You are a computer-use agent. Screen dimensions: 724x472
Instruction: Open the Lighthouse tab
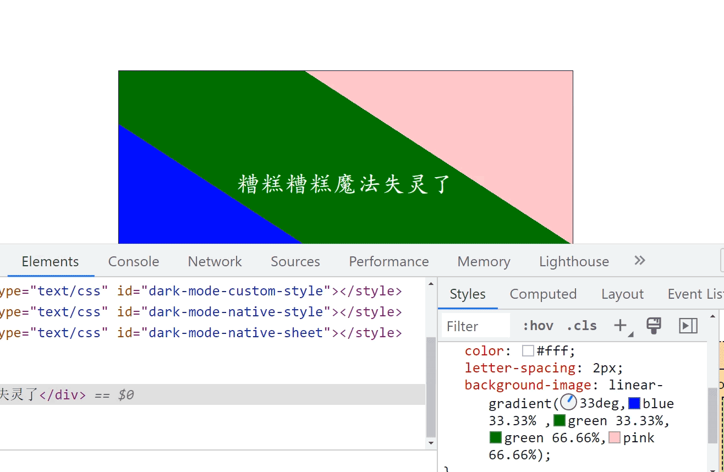pyautogui.click(x=574, y=261)
